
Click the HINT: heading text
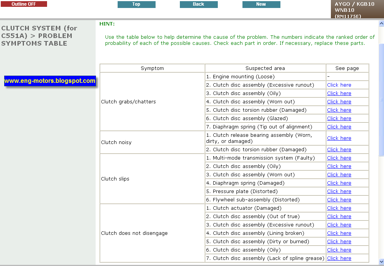point(107,24)
